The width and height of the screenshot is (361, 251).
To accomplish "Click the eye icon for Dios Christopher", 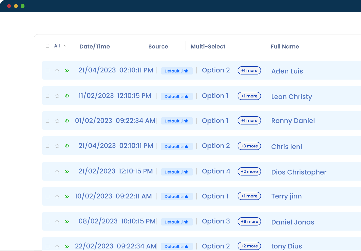I will coord(67,171).
